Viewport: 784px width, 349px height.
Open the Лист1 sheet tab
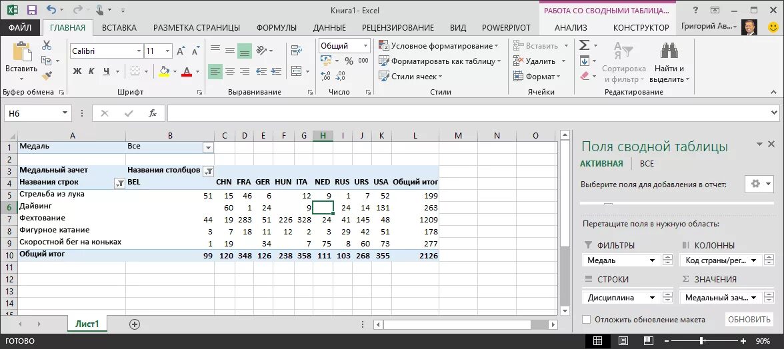87,324
